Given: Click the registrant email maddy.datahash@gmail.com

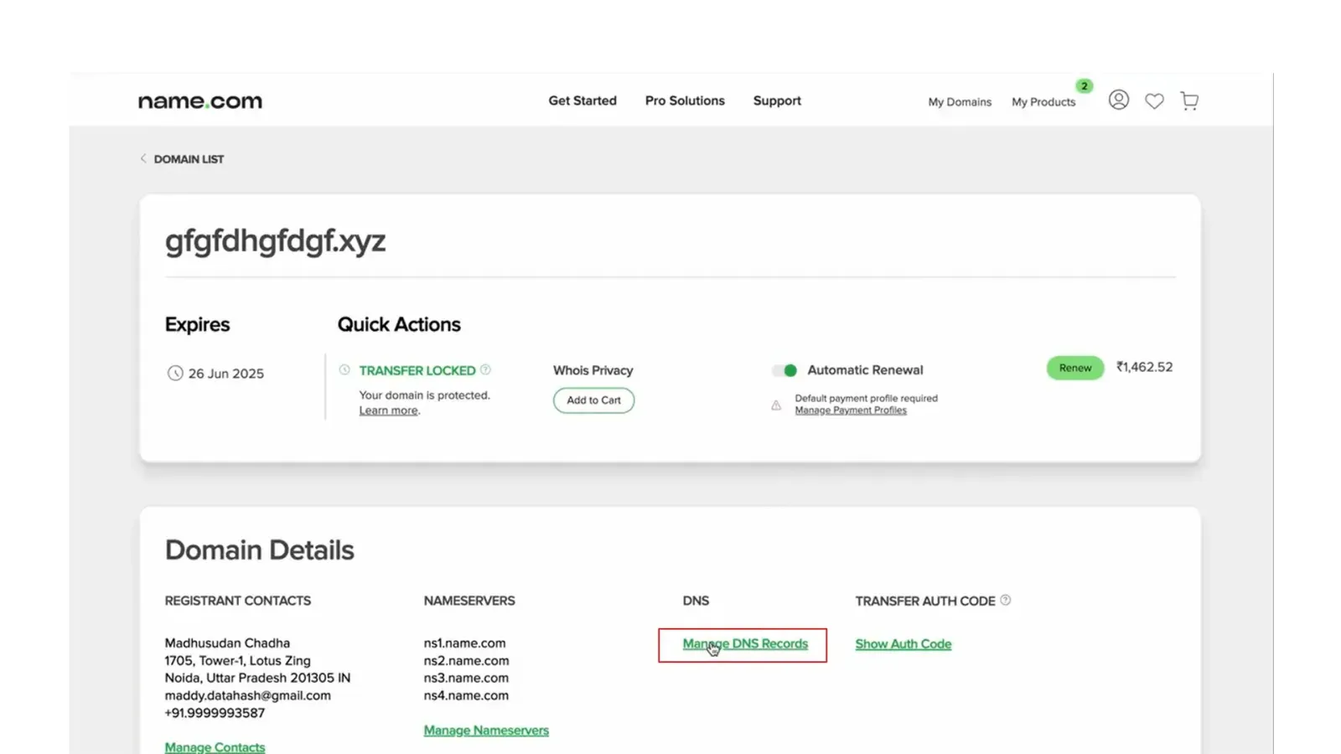Looking at the screenshot, I should coord(247,695).
